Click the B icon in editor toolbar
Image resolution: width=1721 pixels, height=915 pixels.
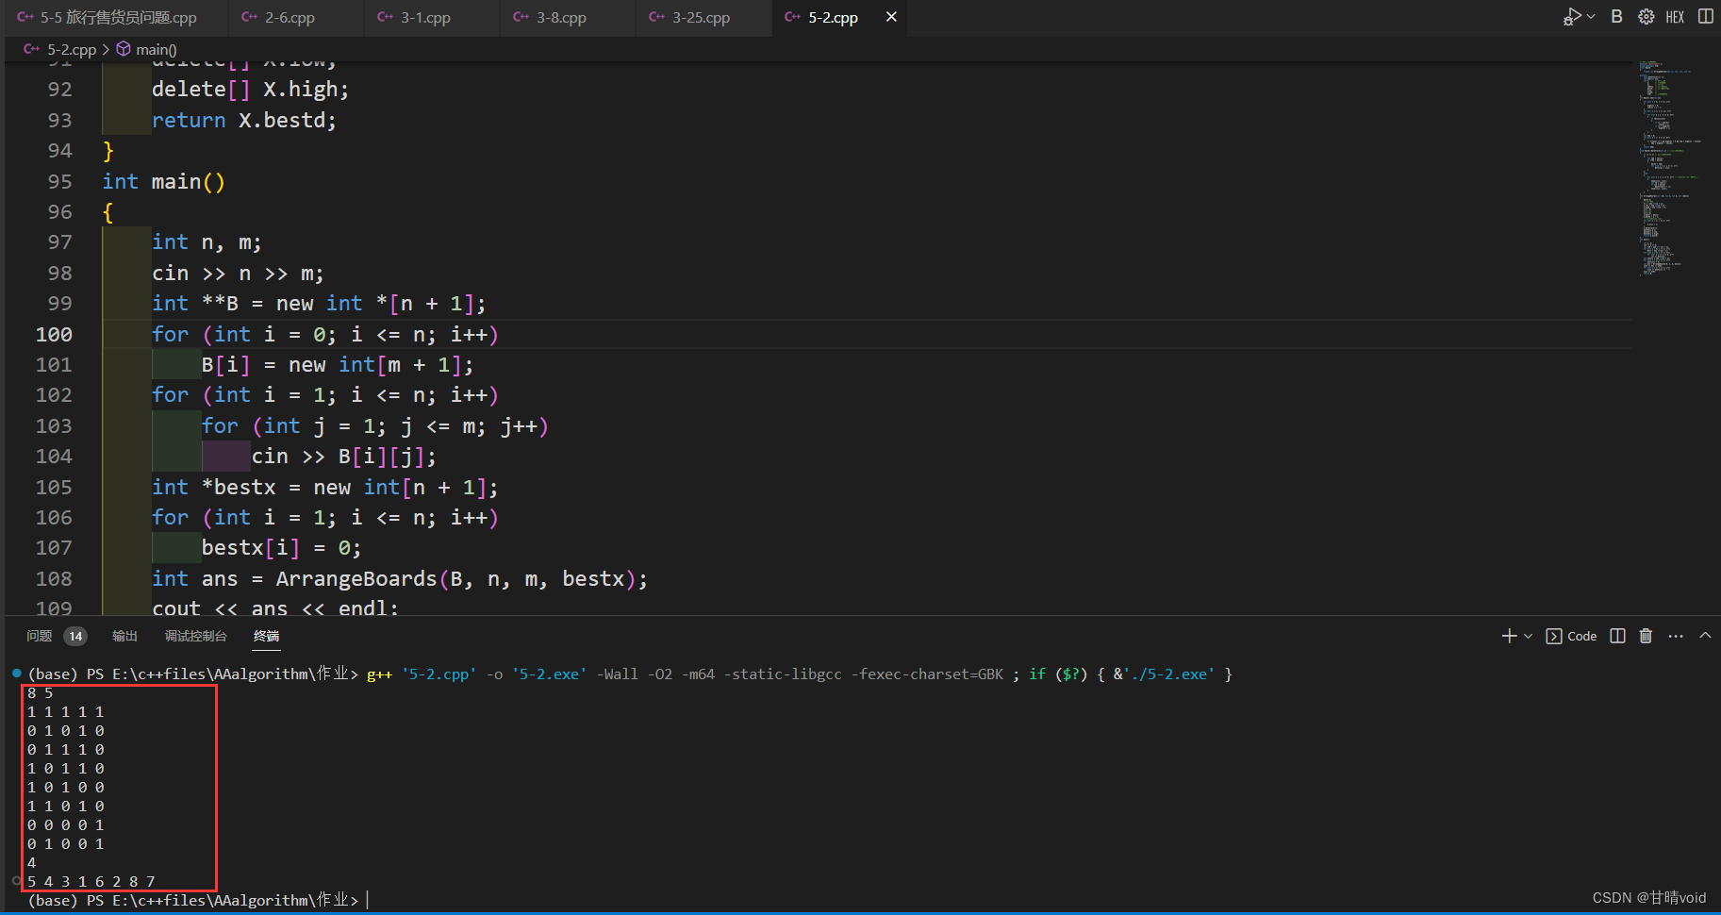pos(1616,16)
